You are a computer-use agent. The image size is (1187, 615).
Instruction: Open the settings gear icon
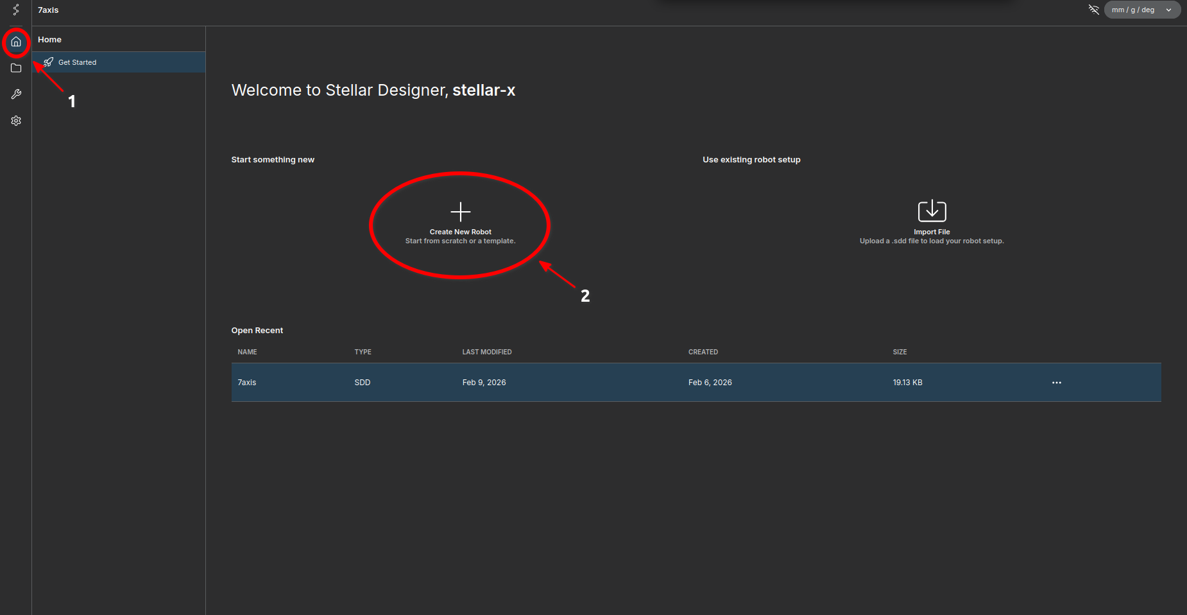16,121
